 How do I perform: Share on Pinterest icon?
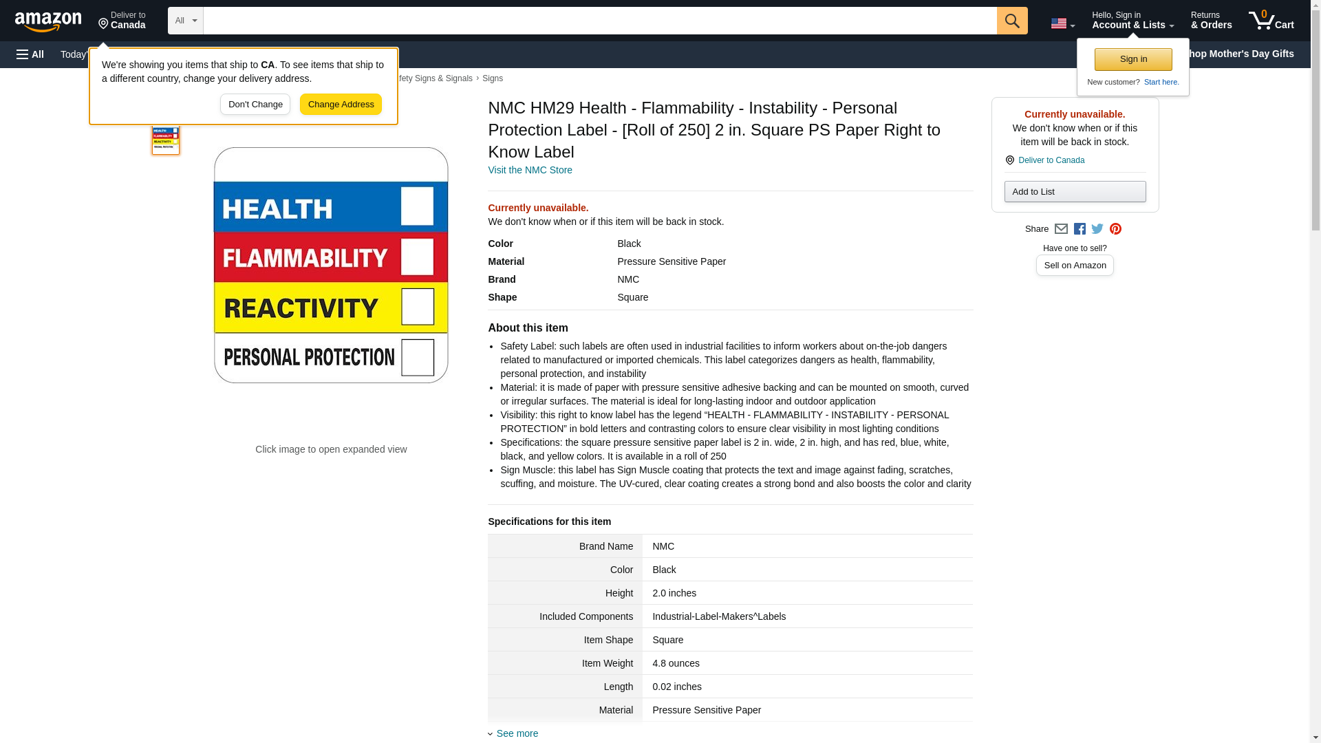pos(1115,229)
